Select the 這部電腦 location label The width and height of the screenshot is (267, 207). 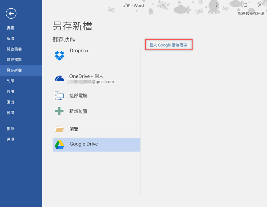point(78,95)
